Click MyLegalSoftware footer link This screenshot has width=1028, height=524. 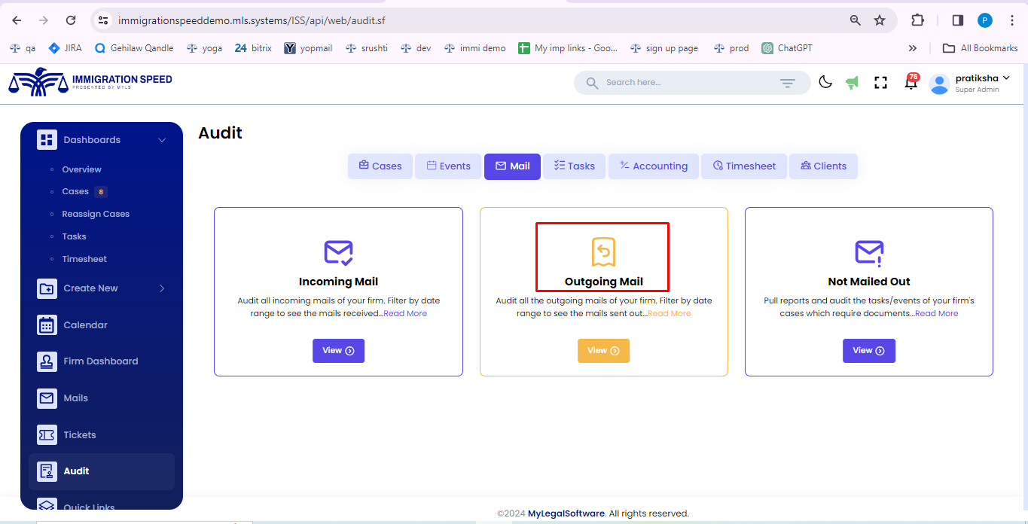pyautogui.click(x=566, y=513)
